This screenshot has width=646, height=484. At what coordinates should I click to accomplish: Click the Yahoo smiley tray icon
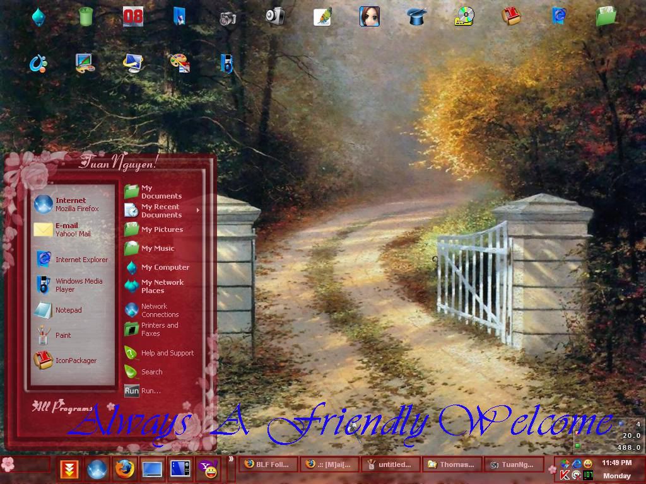589,463
